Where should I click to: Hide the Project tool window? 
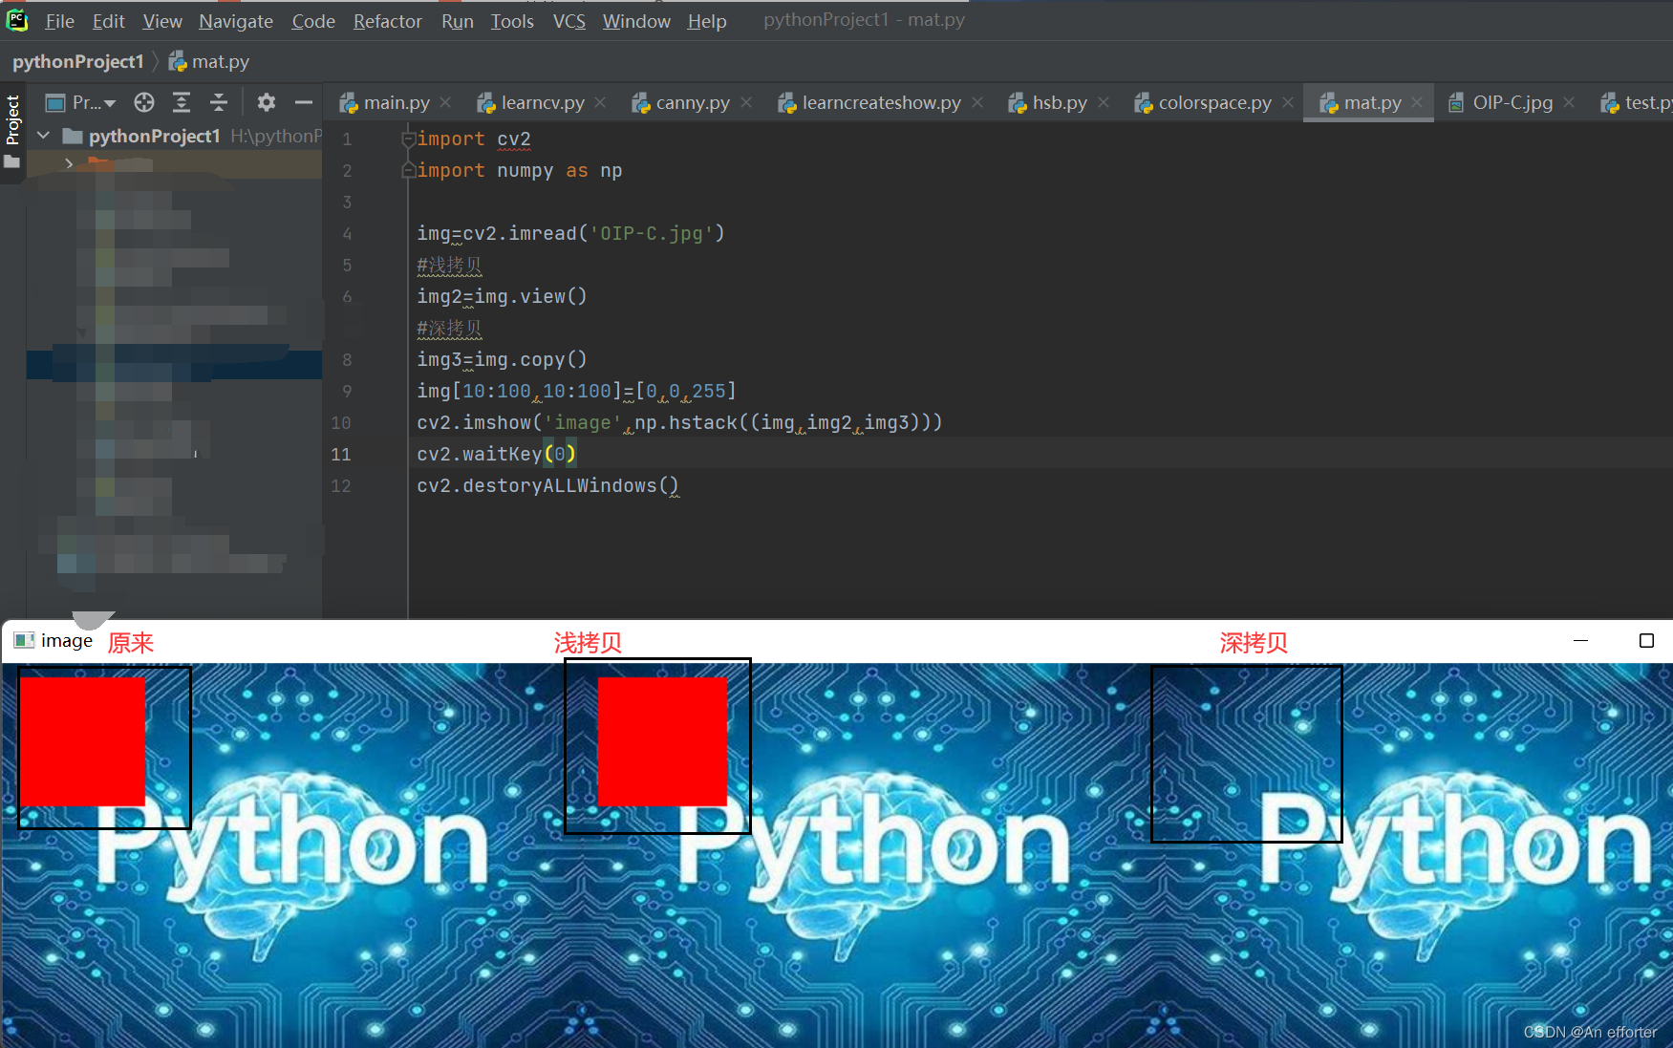pyautogui.click(x=304, y=102)
